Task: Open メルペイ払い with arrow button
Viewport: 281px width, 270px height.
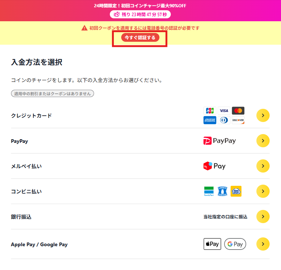Action: [263, 166]
